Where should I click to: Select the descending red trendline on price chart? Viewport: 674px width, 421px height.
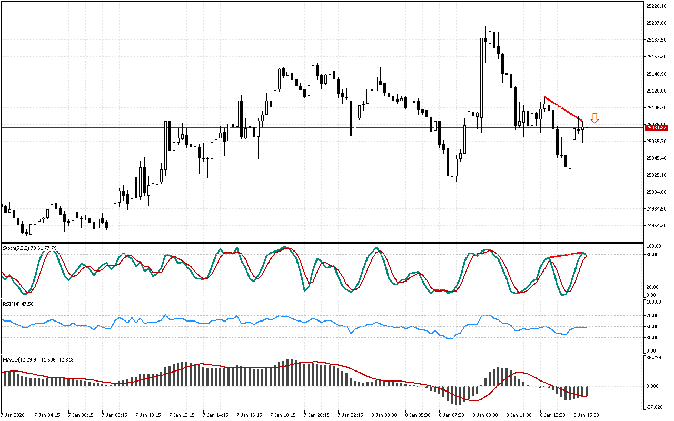(563, 109)
